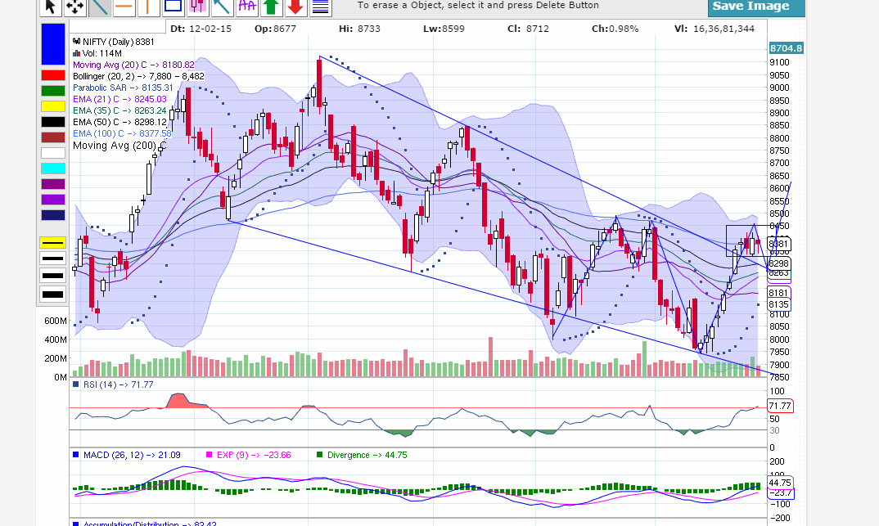
Task: Click the Moving Avg (200) legend entry
Action: pos(119,146)
